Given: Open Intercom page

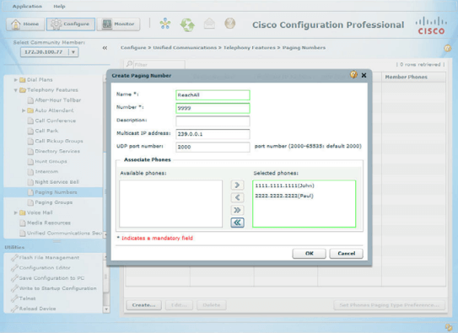Looking at the screenshot, I should pyautogui.click(x=46, y=172).
